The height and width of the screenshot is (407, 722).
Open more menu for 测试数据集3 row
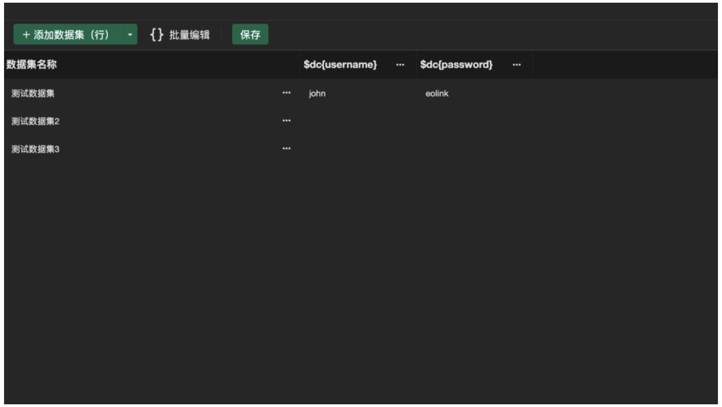coord(286,149)
